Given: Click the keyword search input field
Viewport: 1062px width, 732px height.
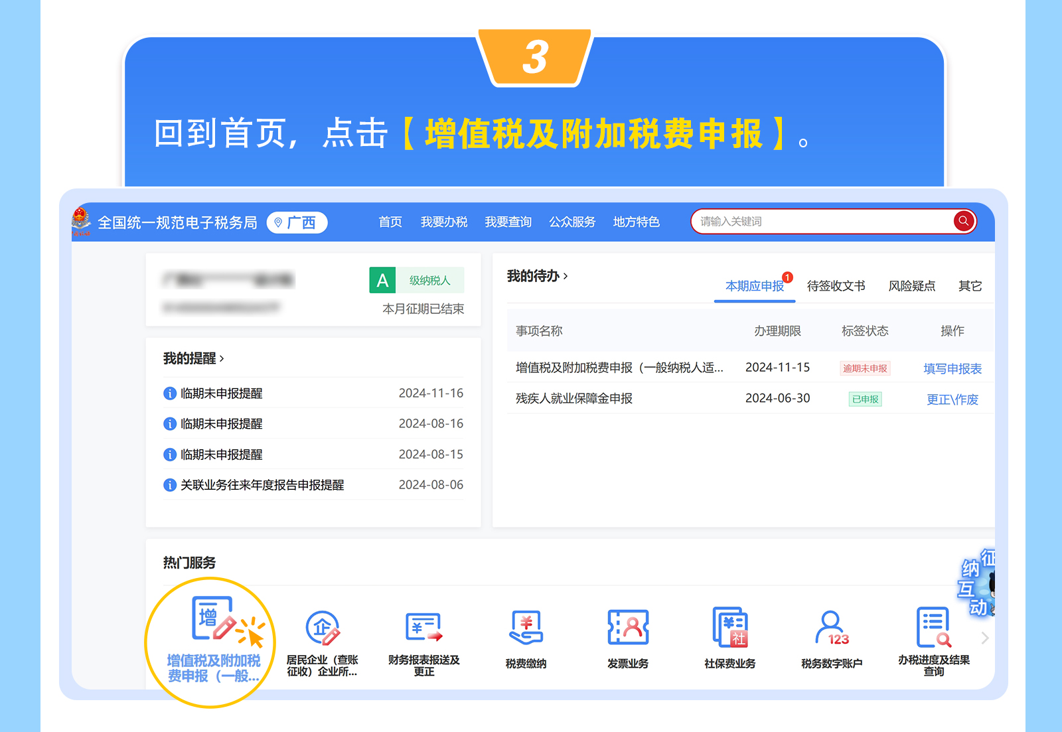Looking at the screenshot, I should 822,222.
